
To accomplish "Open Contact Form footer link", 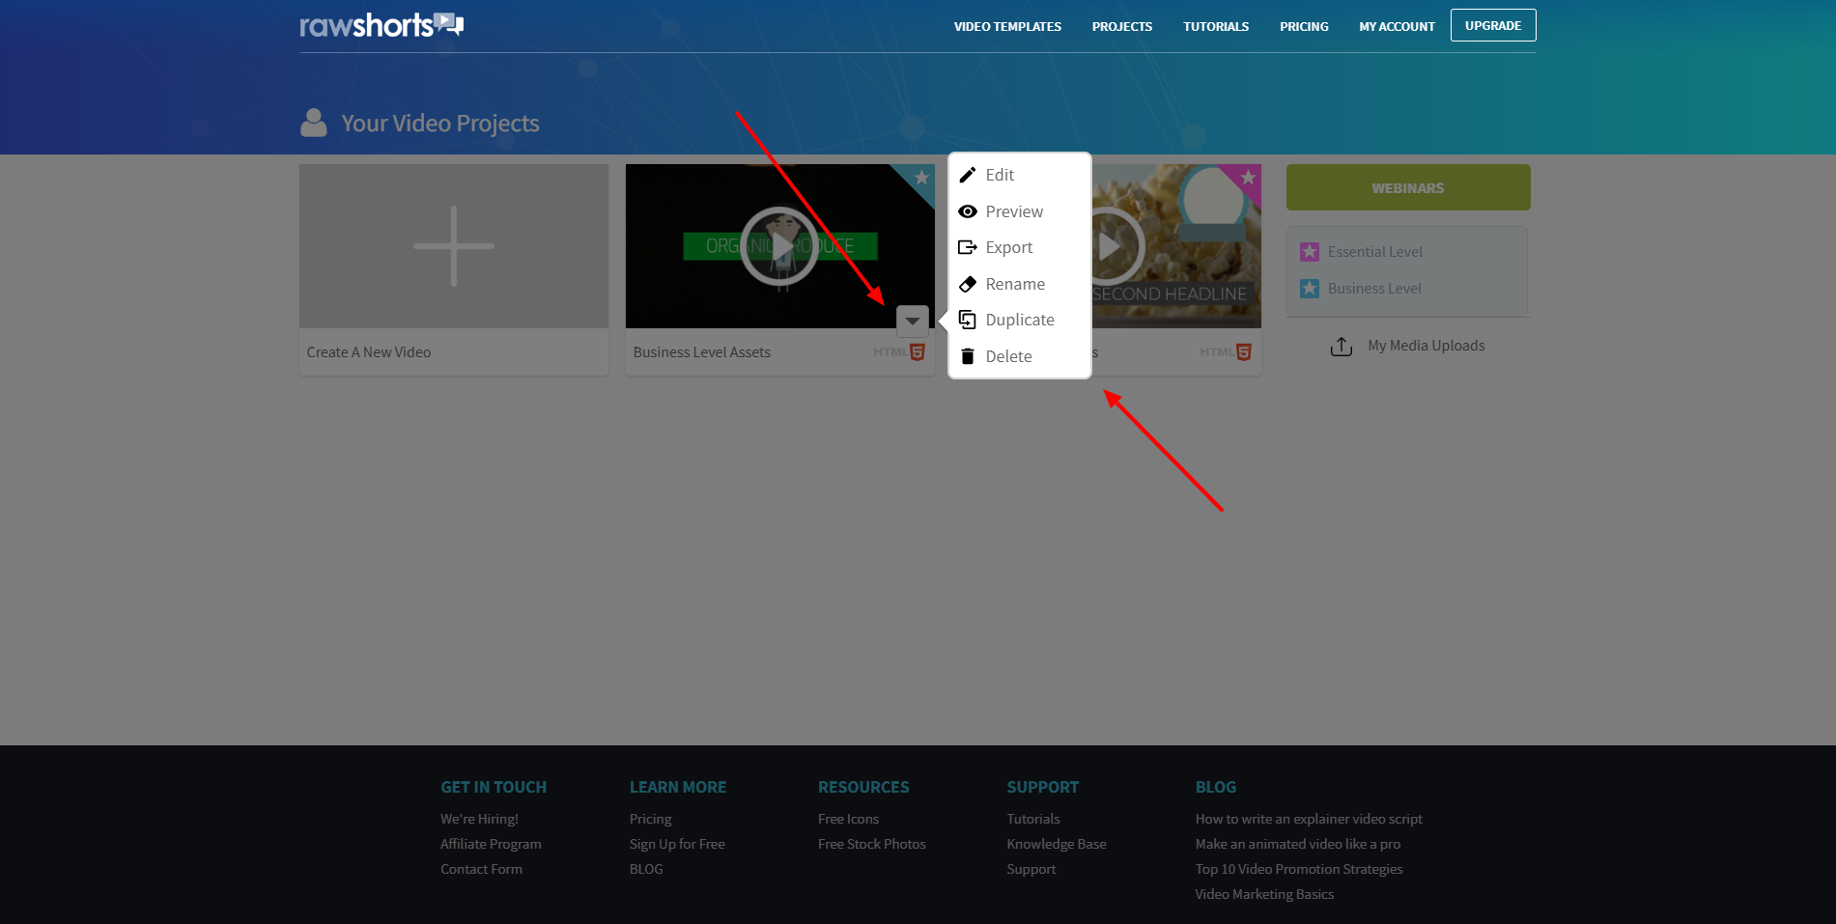I will coord(481,869).
